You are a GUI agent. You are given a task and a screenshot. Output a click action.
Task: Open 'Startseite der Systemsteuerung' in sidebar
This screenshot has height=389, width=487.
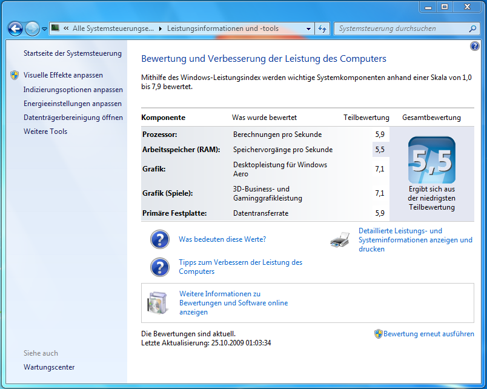[x=72, y=53]
